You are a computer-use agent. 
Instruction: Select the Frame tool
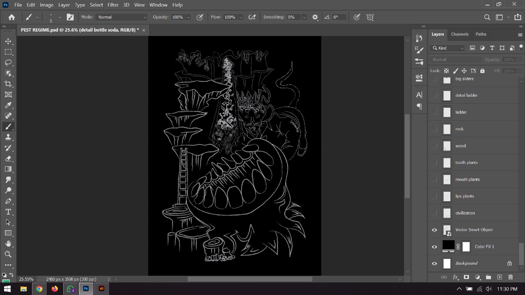[8, 95]
